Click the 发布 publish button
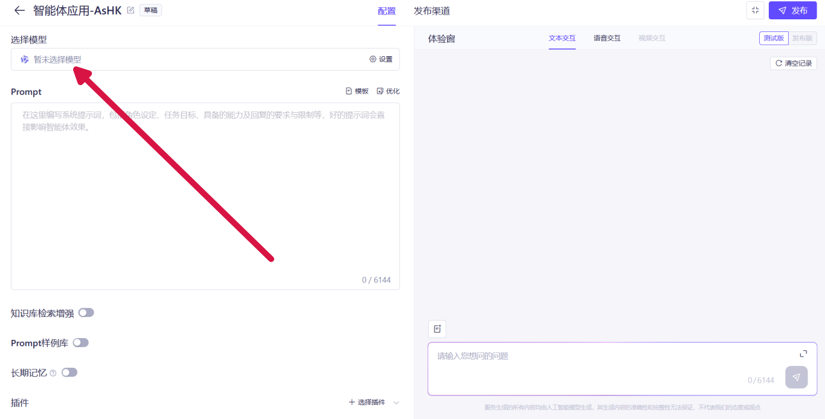This screenshot has width=825, height=419. (x=792, y=10)
